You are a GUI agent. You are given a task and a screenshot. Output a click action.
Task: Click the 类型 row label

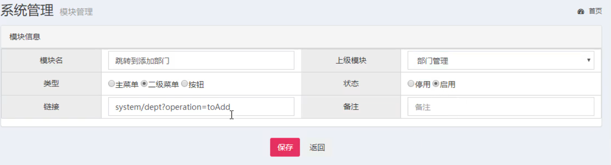point(51,84)
